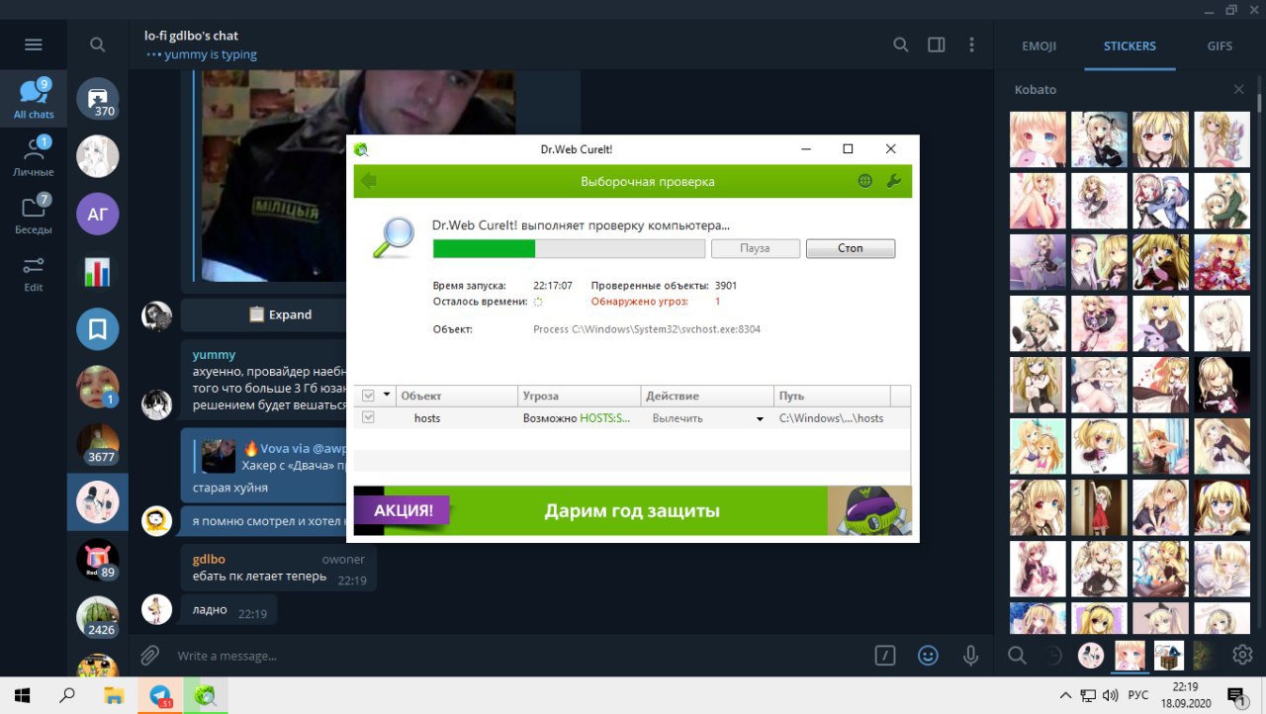Show hidden tray icons chevron

click(x=1065, y=694)
